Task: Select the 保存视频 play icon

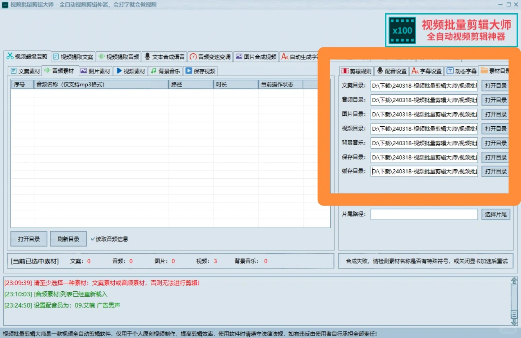Action: pyautogui.click(x=189, y=71)
